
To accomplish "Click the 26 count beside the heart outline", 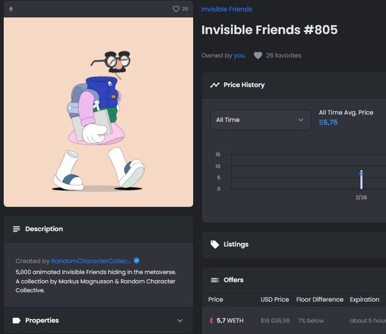I will point(185,9).
